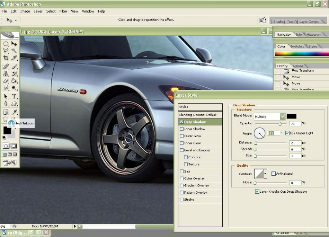Enable the Outer Glow style
This screenshot has width=329, height=237.
(182, 136)
